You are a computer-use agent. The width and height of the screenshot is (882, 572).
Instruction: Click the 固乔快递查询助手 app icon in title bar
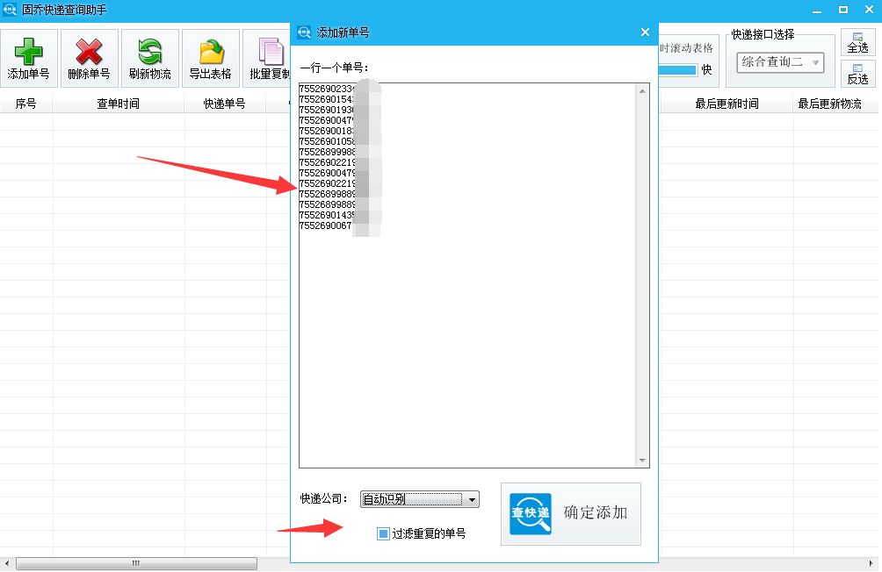coord(10,10)
